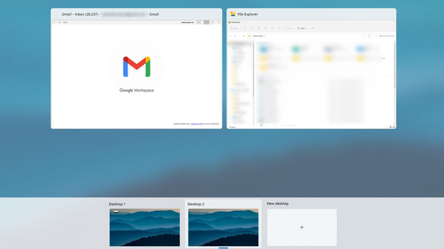
Task: Click the Gmail window title text
Action: [110, 14]
